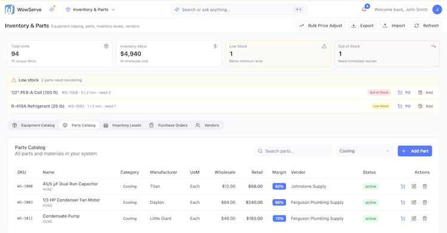Click the Bulk Price Adjust button
This screenshot has width=447, height=233.
tap(321, 26)
